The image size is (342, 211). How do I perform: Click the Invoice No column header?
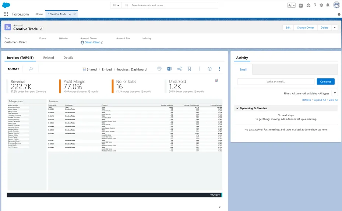[x=52, y=105]
